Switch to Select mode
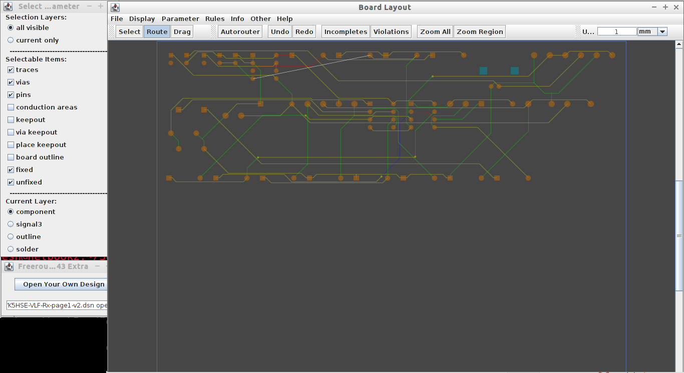684x373 pixels. (129, 31)
